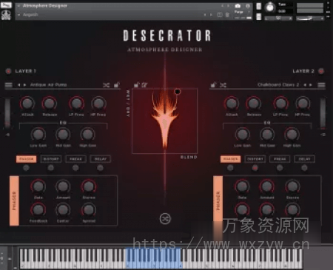Enable Layer 1 Phaser effect toggle

click(x=26, y=168)
